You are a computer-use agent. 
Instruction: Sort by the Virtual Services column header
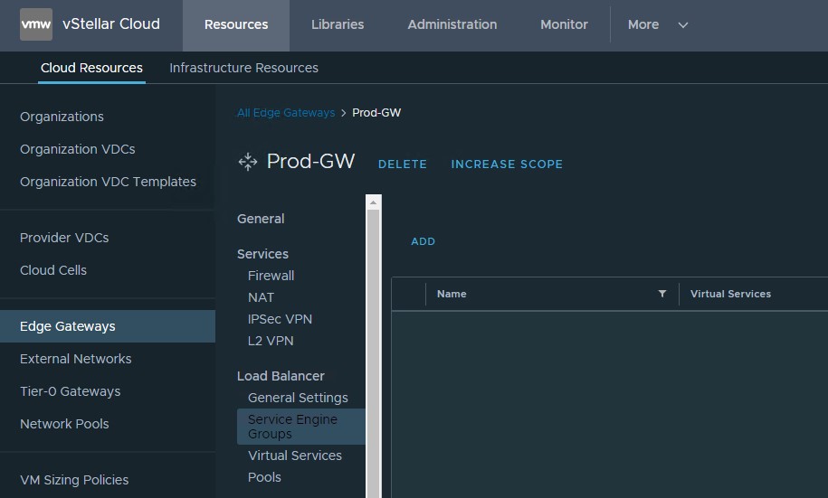730,294
